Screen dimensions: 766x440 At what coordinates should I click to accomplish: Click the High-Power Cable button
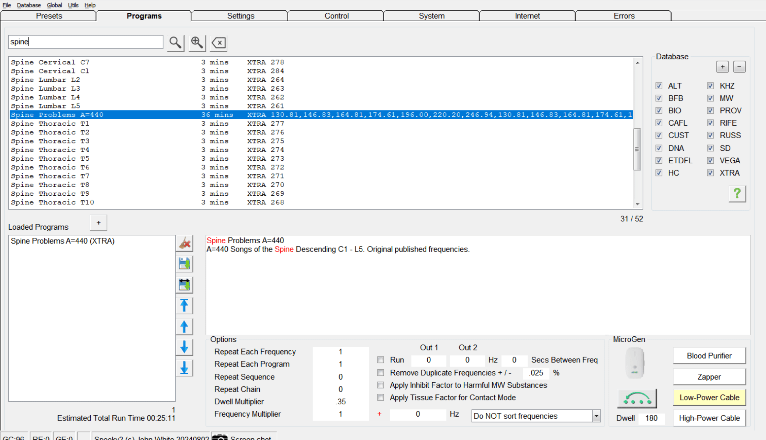click(x=709, y=418)
